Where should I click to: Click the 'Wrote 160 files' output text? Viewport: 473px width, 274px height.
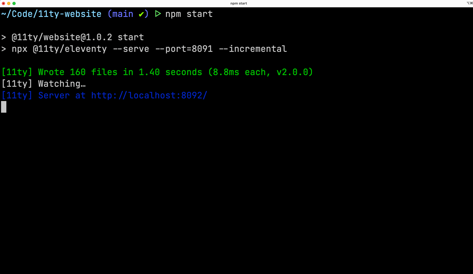click(x=78, y=72)
